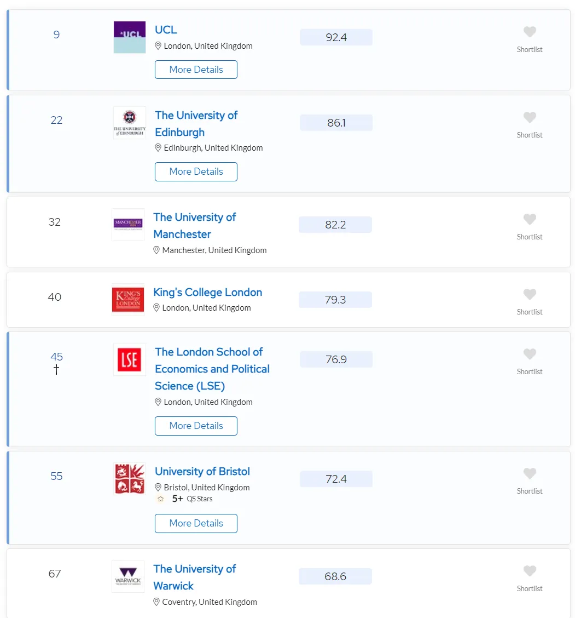Shortlist UCL with the heart icon
Viewport: 575px width, 618px height.
coord(530,32)
